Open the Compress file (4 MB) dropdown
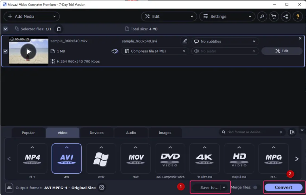Image resolution: width=306 pixels, height=195 pixels. coord(155,51)
